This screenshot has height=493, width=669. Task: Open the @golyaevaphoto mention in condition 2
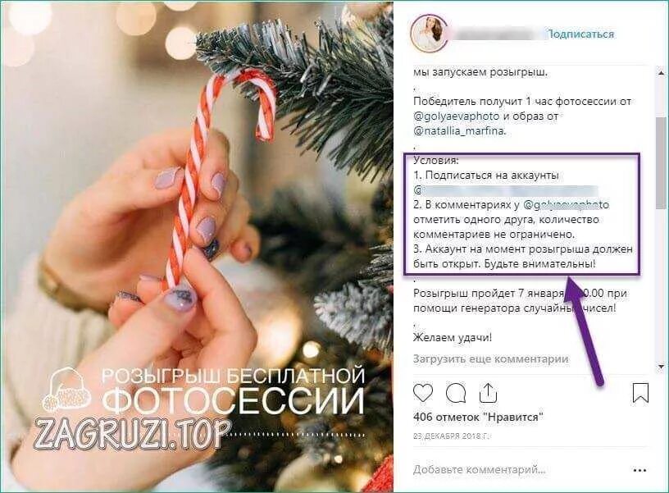pos(566,205)
